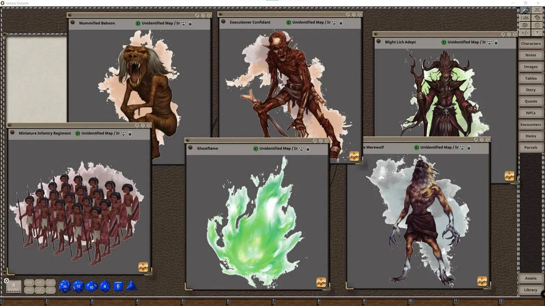Open the Parcels sidebar panel
This screenshot has width=545, height=306.
point(531,147)
